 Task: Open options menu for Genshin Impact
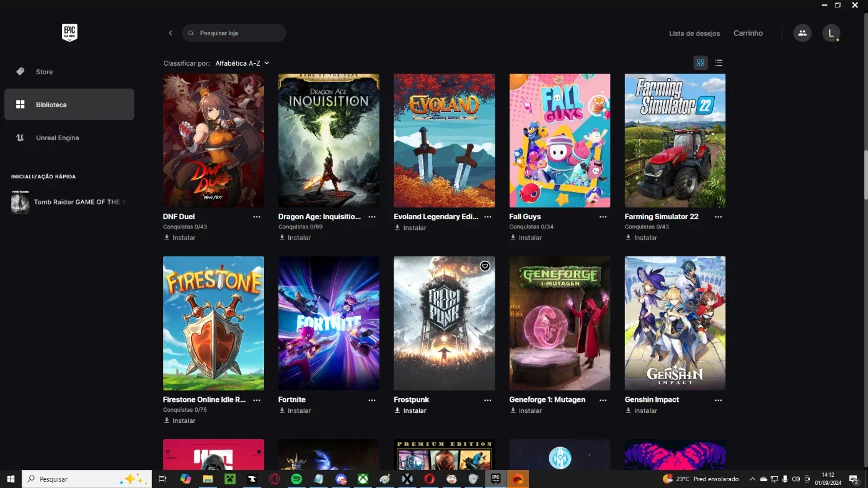(x=718, y=400)
